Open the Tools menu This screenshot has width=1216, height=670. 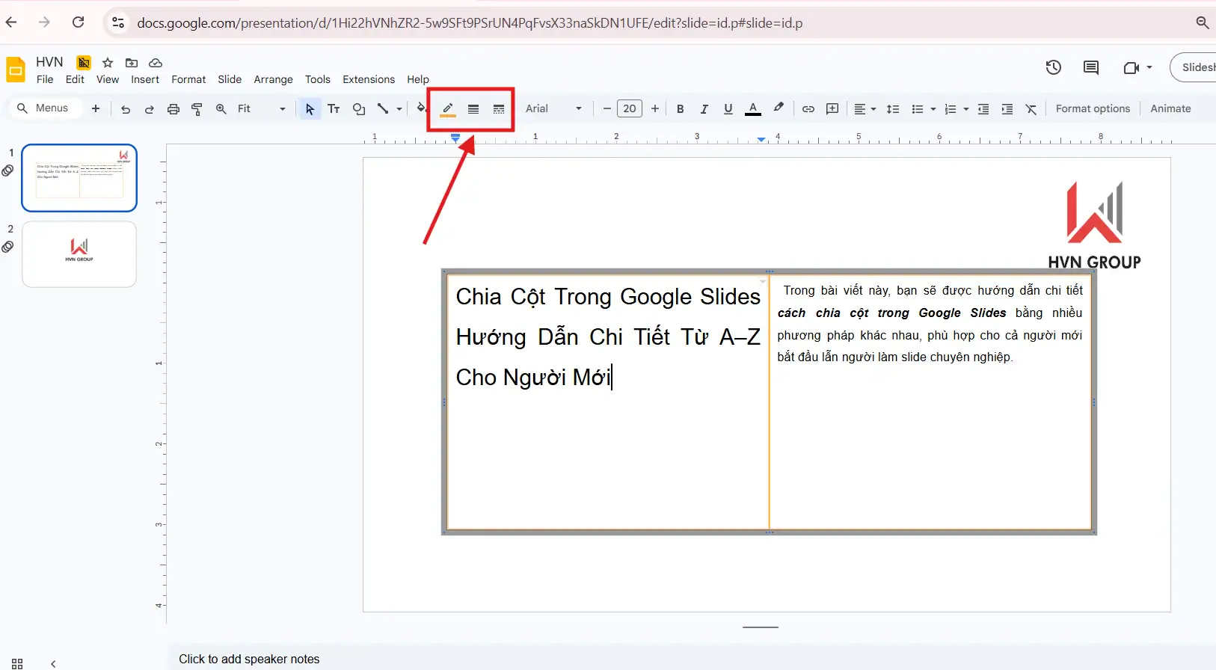click(318, 79)
